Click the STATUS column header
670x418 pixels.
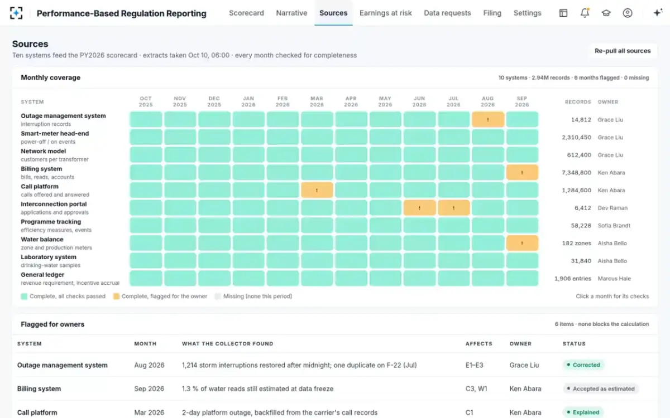pyautogui.click(x=574, y=344)
